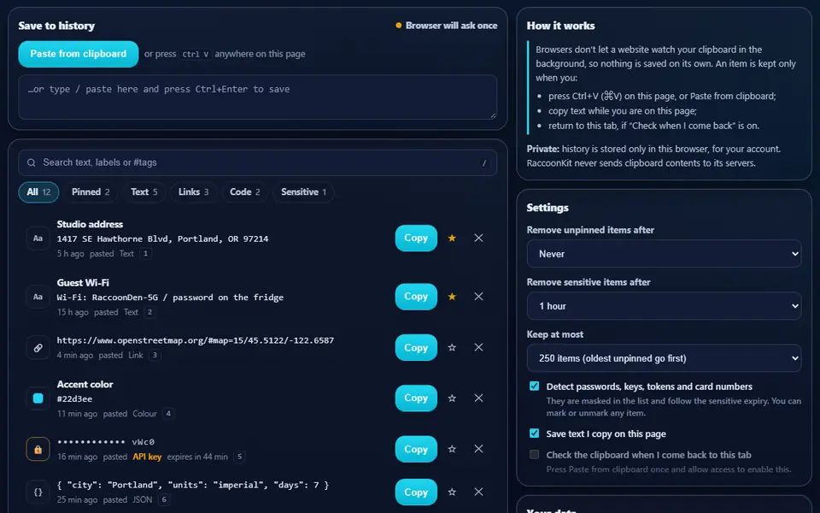Copy the Accent color value

pyautogui.click(x=416, y=398)
